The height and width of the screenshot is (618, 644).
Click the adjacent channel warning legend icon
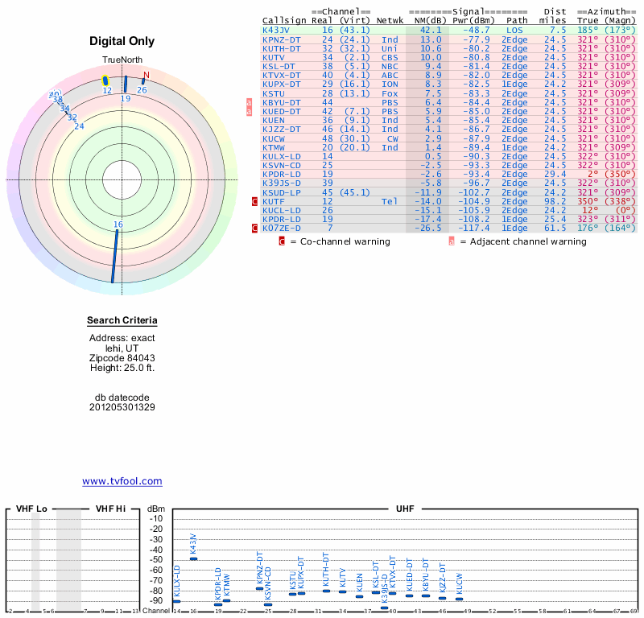(452, 241)
